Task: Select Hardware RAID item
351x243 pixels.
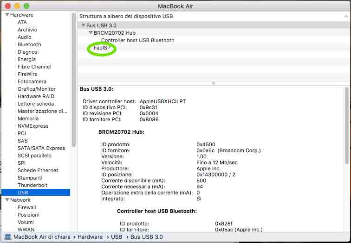Action: [36, 96]
